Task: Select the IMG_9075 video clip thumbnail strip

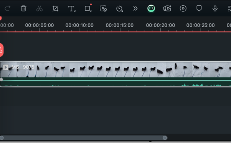Action: (115, 70)
